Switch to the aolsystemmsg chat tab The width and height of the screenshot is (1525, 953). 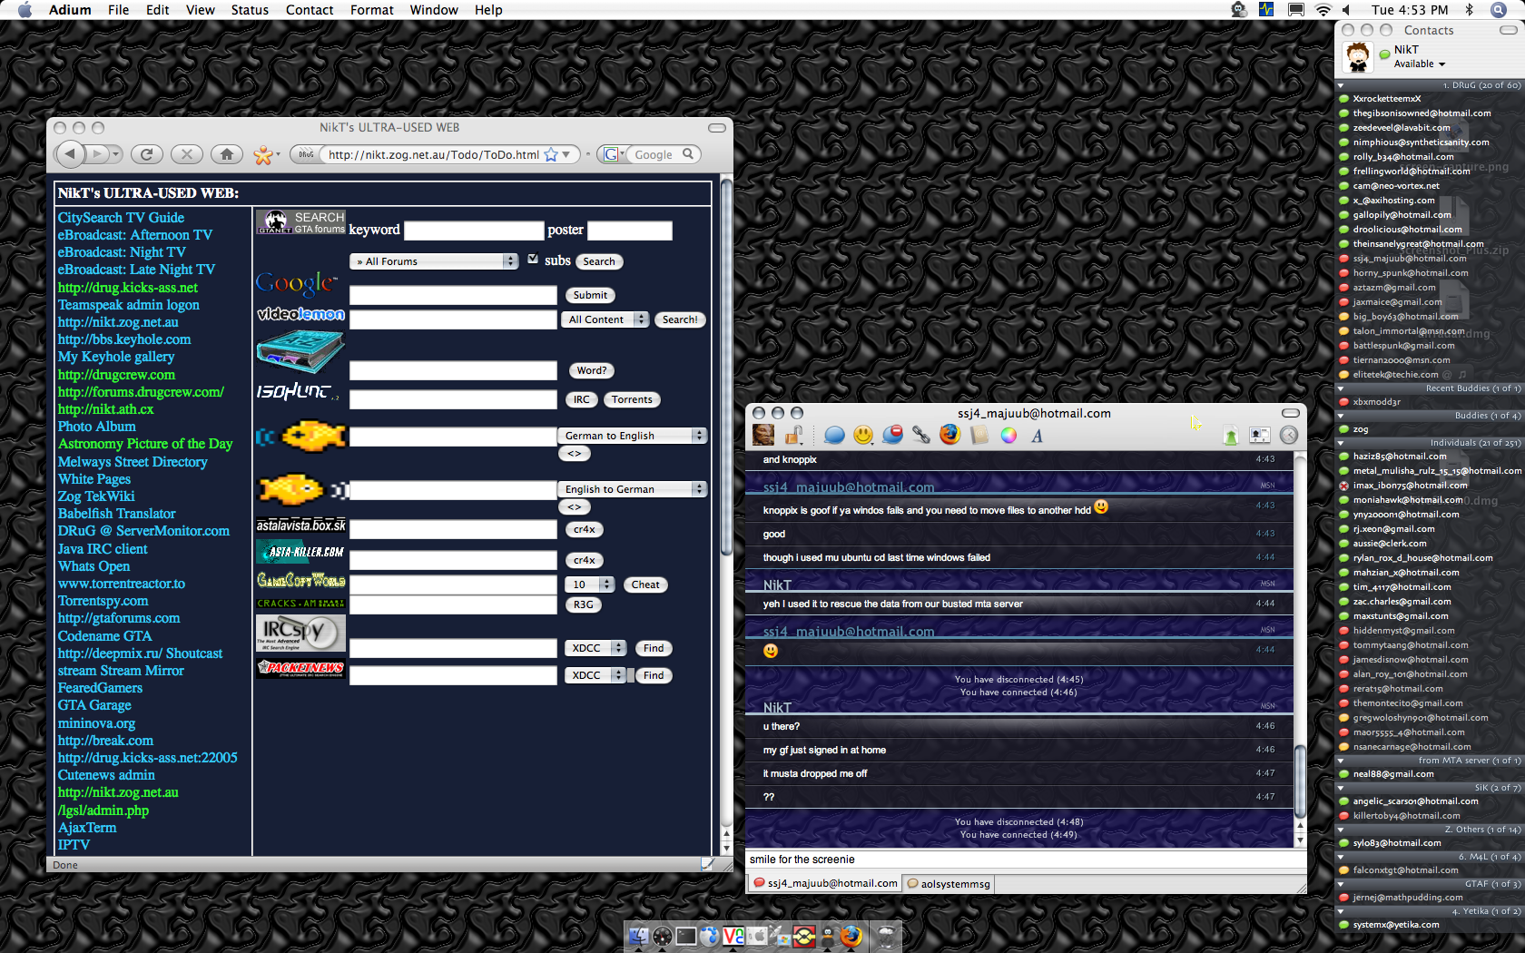949,884
